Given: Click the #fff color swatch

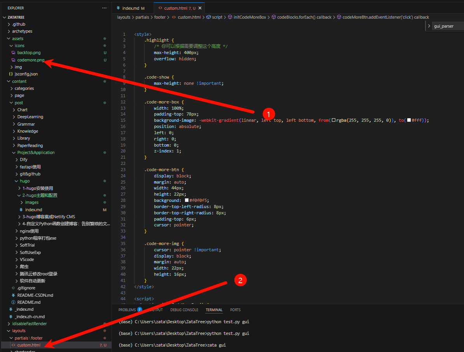Looking at the screenshot, I should pos(409,120).
